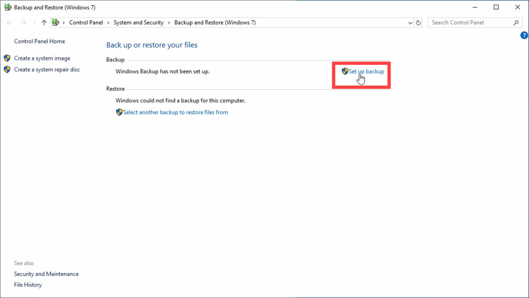Click the Set up backup link
This screenshot has height=298, width=529.
tap(366, 71)
